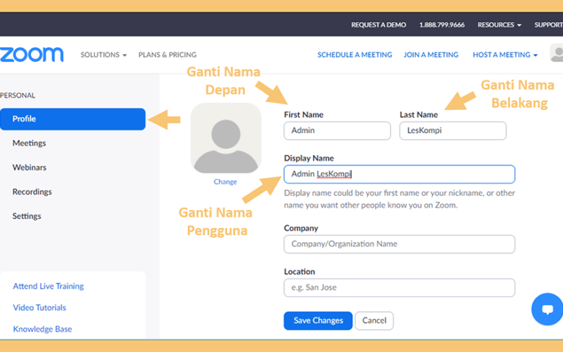Go to Schedule a Meeting
The width and height of the screenshot is (563, 352).
click(x=355, y=55)
